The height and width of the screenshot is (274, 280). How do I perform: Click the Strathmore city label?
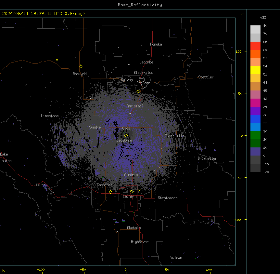[168, 198]
